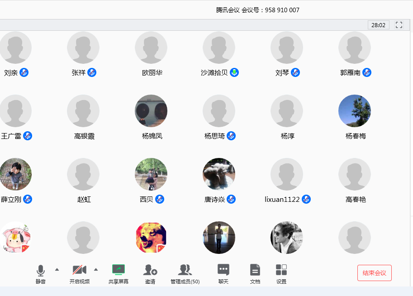Toggle muted mic icon next to lixuan1122

[306, 199]
